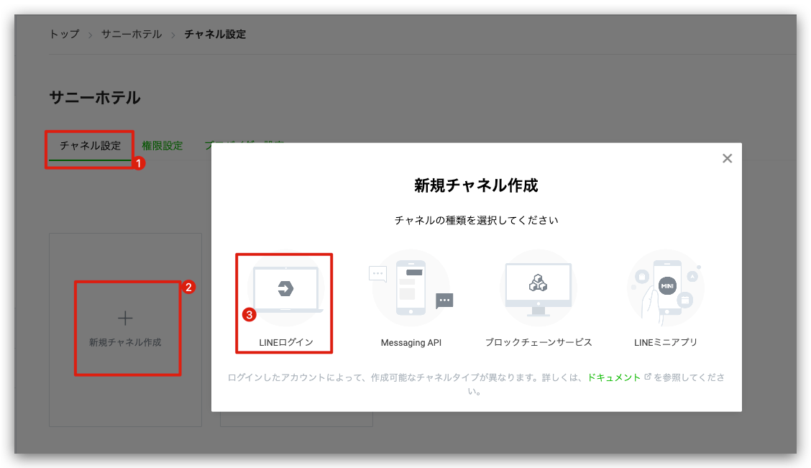
Task: Click the LINEミニアプリ label text
Action: (x=666, y=342)
